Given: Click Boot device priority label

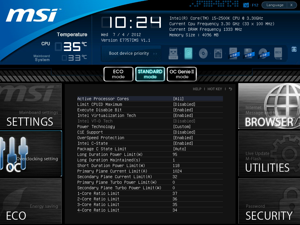Looking at the screenshot, I should [129, 53].
